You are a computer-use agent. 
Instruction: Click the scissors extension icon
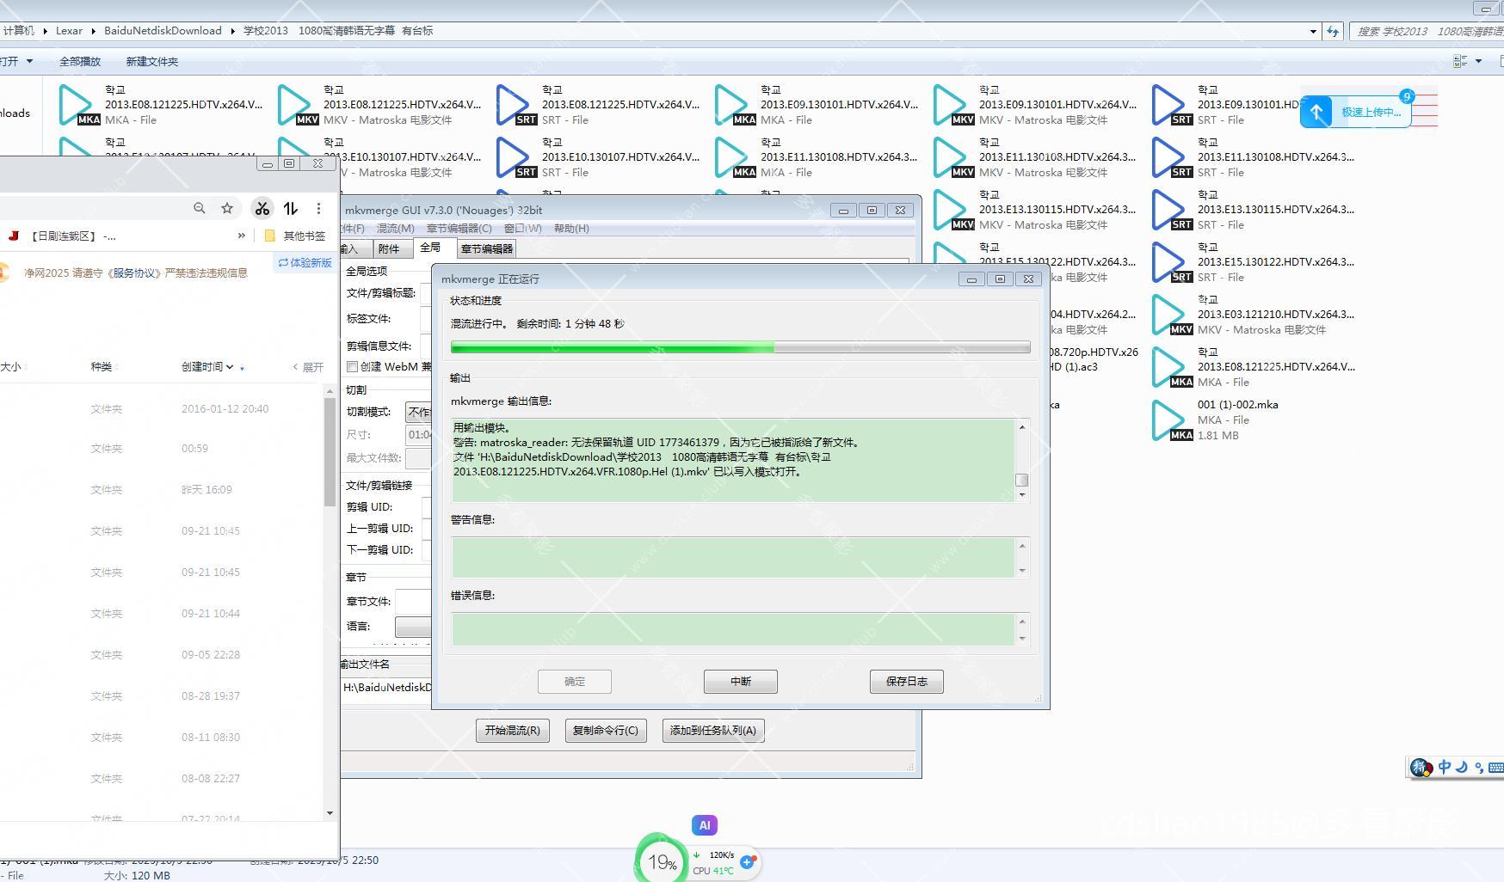click(262, 208)
